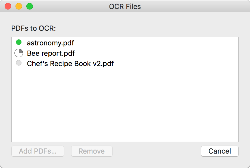Click the gray pending status dot beside Chef's Recipe Book v2.pdf
This screenshot has width=250, height=168.
[x=18, y=63]
